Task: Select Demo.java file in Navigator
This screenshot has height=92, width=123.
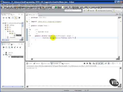Action: tap(18, 35)
